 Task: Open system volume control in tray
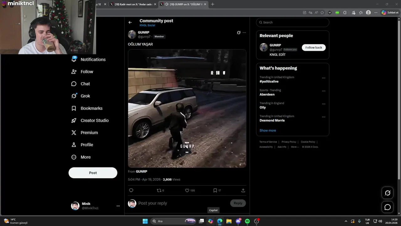click(x=381, y=221)
